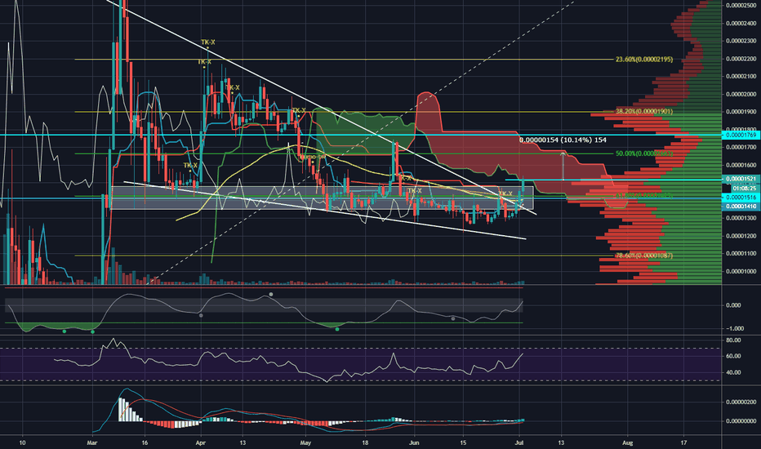Click the 40.00 RSI scale value
The width and height of the screenshot is (761, 449).
(734, 373)
